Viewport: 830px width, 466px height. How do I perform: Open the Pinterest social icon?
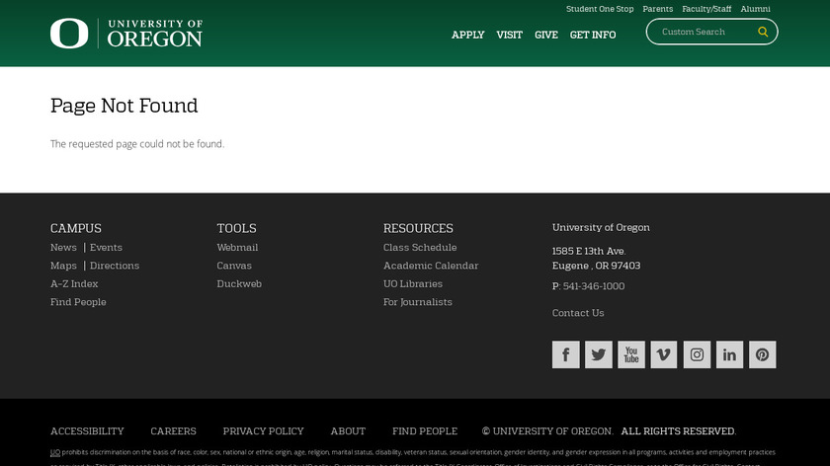tap(762, 354)
